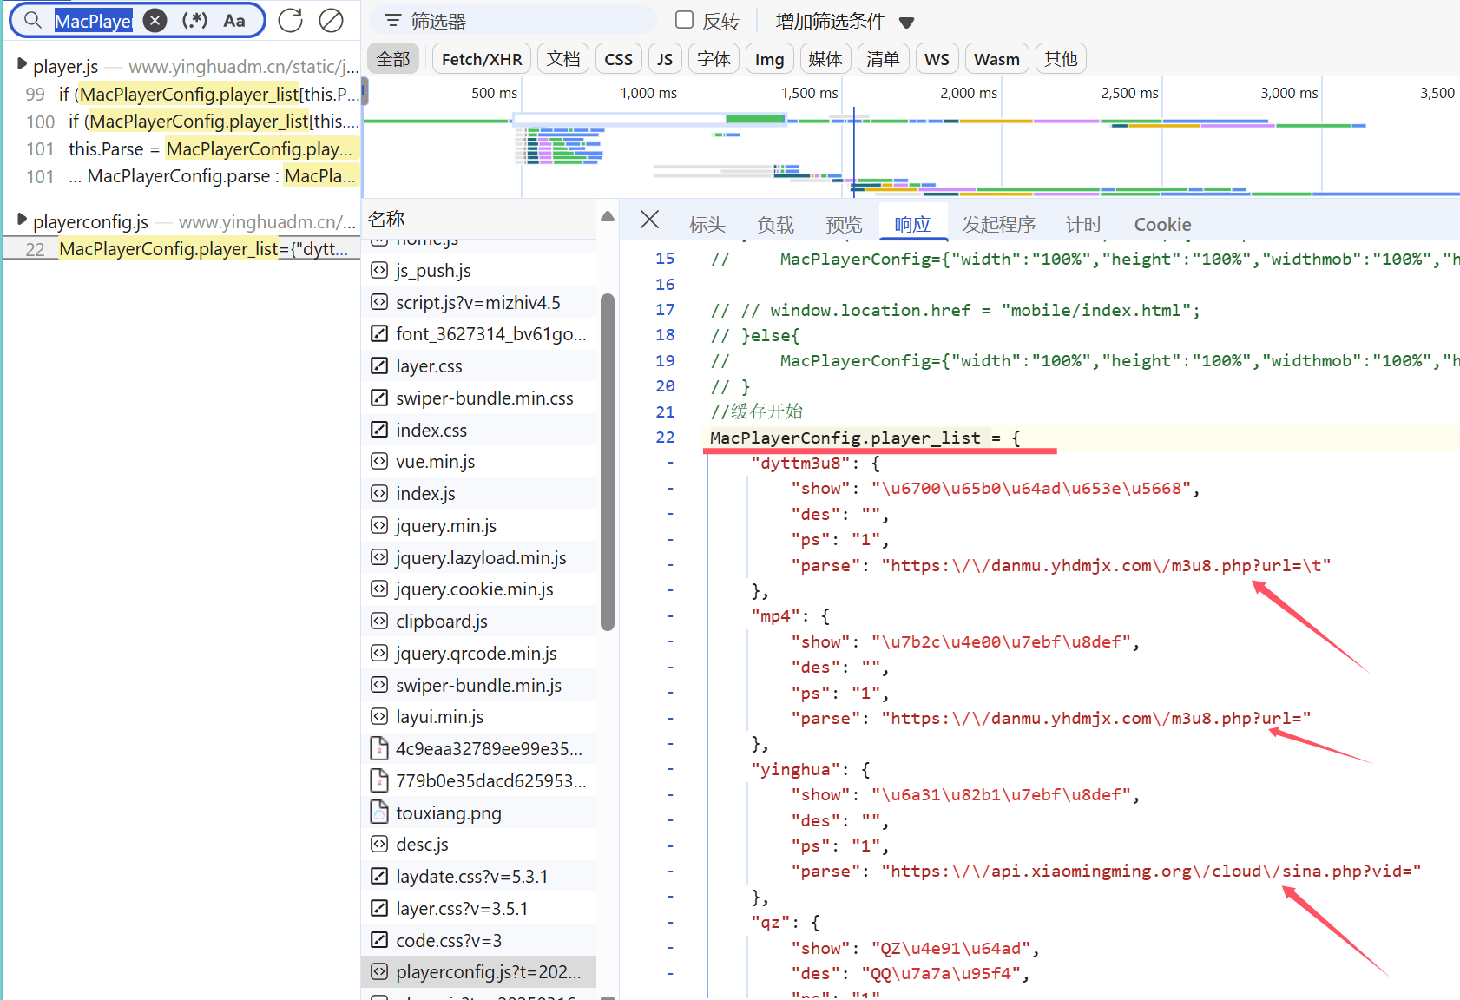The width and height of the screenshot is (1460, 1000).
Task: Select the layer.css stylesheet request
Action: (429, 366)
